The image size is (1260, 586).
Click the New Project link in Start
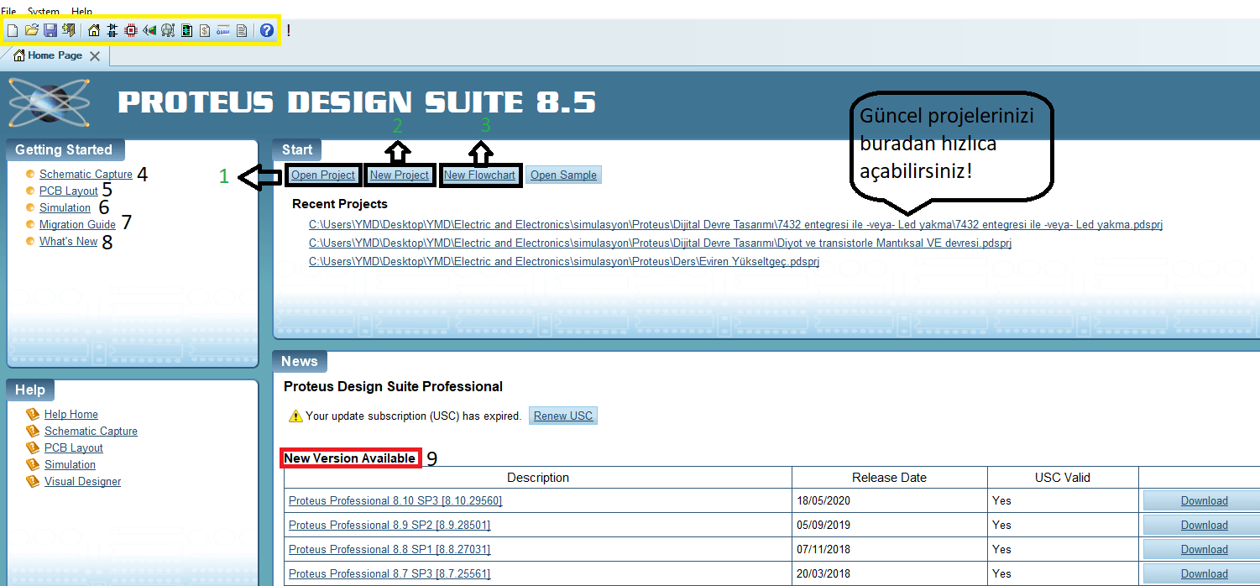pyautogui.click(x=400, y=175)
